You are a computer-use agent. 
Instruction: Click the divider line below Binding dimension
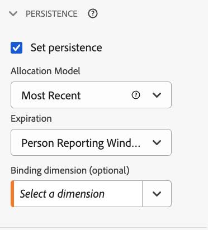click(104, 227)
